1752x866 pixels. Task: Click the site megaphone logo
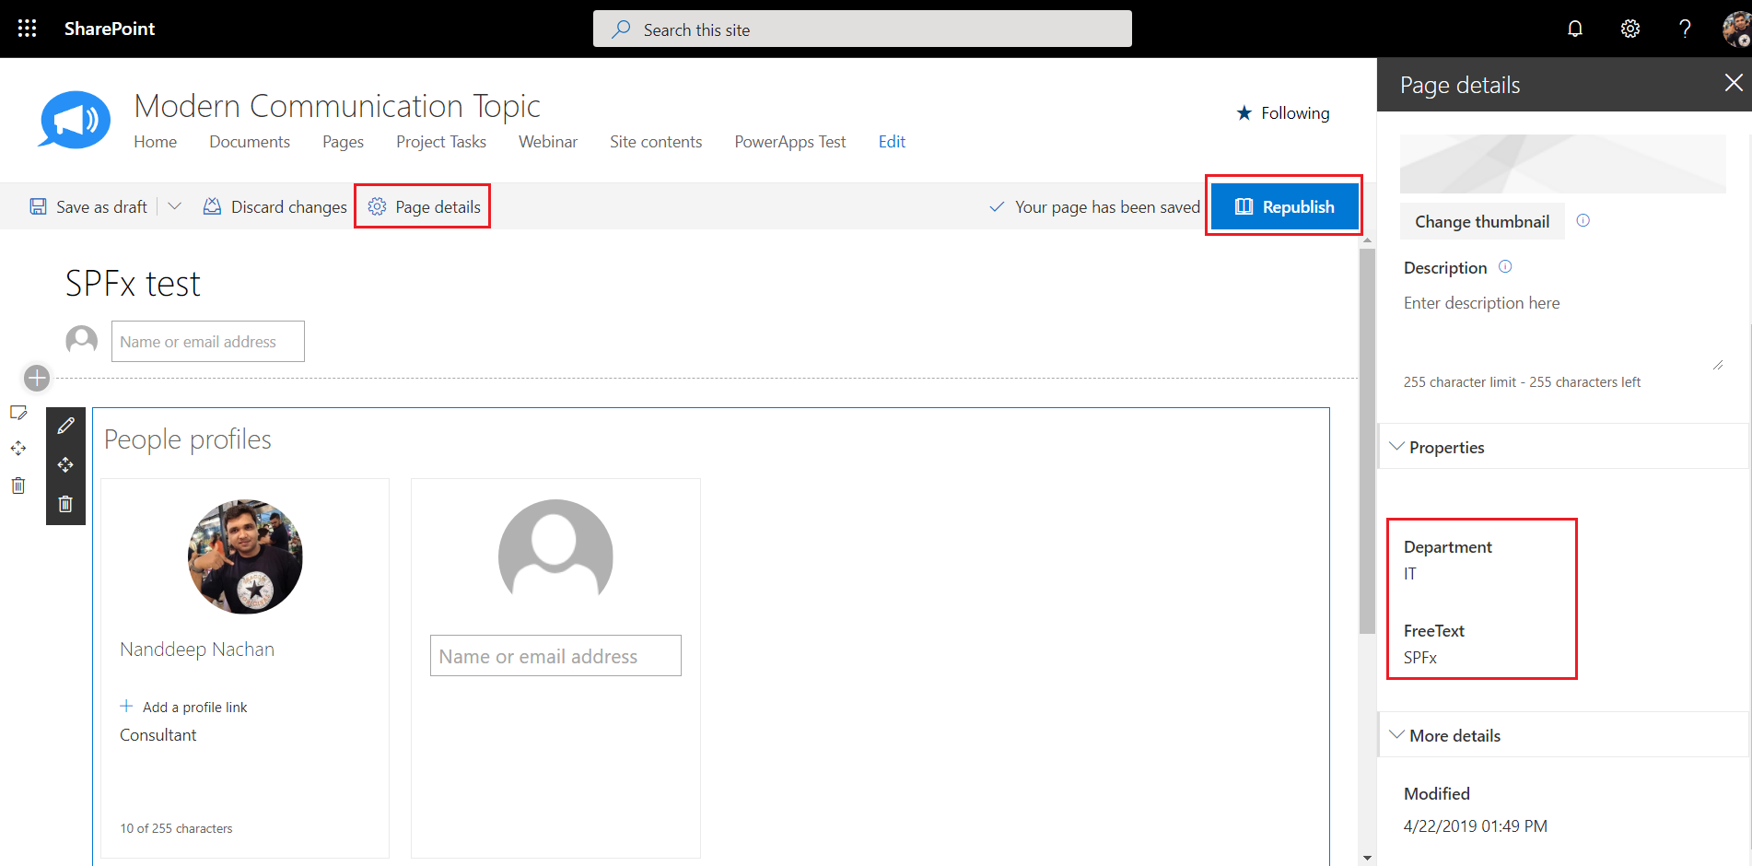pyautogui.click(x=75, y=120)
